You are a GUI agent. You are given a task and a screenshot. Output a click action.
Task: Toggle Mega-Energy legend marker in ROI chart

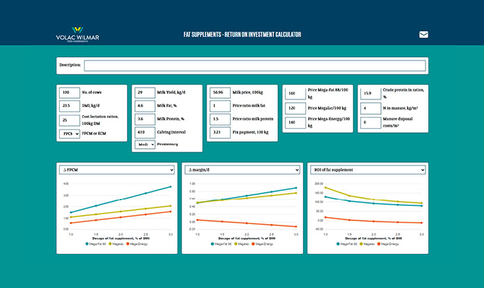pos(380,244)
